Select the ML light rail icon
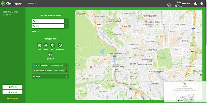 52,45
